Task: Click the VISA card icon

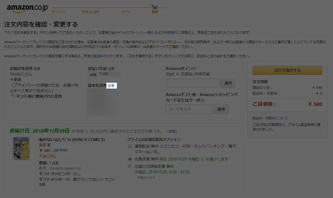Action: (93, 75)
